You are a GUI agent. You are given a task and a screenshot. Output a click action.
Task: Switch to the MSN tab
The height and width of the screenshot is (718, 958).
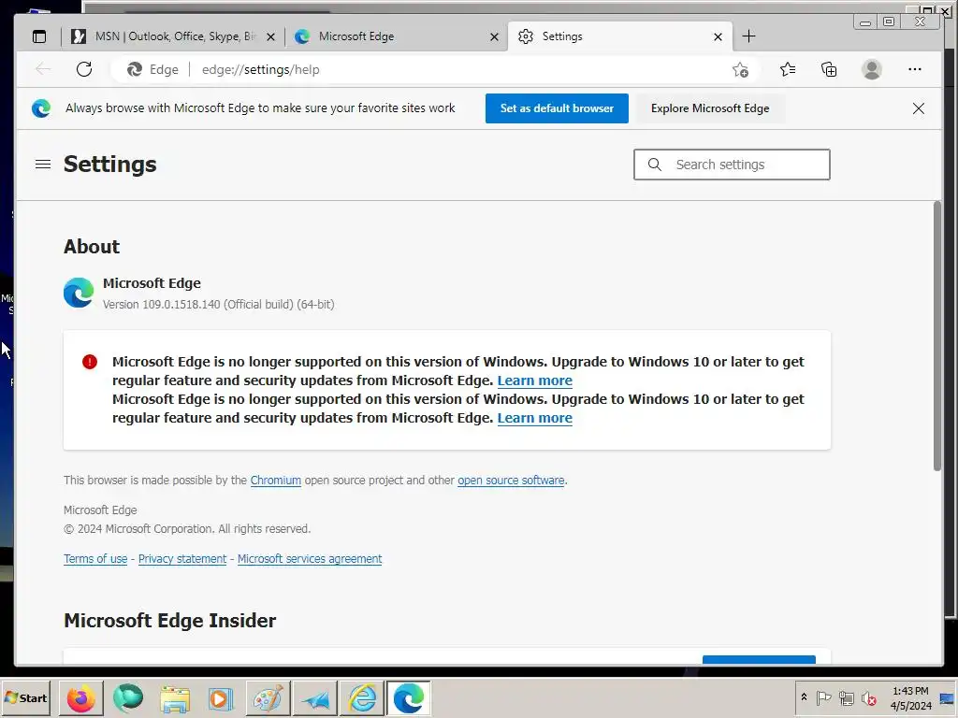coord(173,36)
